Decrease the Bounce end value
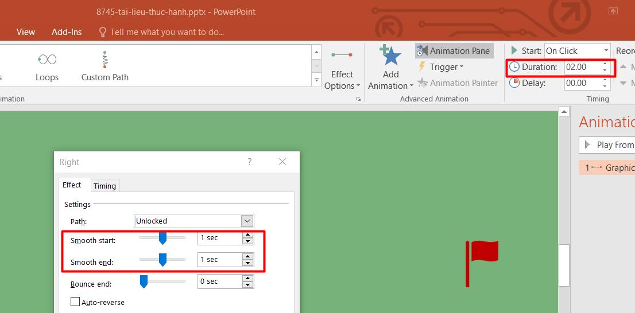Screen dimensions: 635x313 [247, 285]
